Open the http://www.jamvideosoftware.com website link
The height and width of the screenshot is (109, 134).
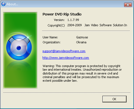(66, 58)
